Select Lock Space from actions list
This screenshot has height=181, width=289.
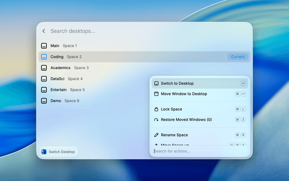(200, 109)
